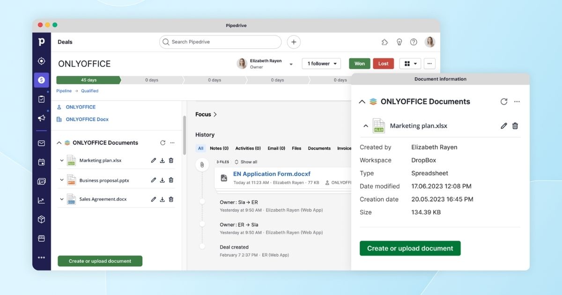The image size is (562, 295).
Task: Click the deal sidebar vertical scrollbar
Action: coord(184,136)
